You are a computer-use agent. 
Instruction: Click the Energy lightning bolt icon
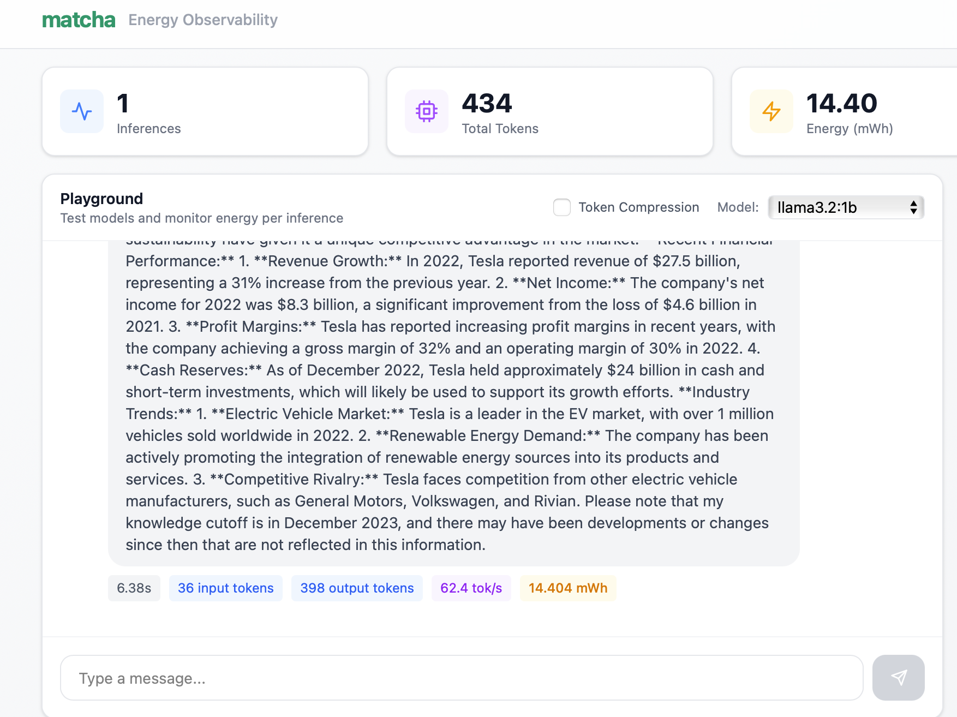pos(771,111)
